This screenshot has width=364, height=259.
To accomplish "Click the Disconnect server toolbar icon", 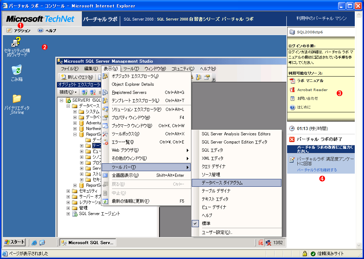I will 93,92.
